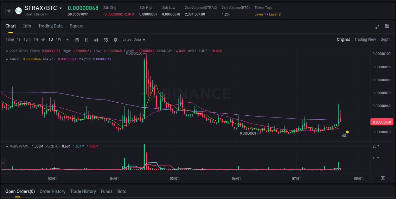Viewport: 396px width, 199px height.
Task: Expand chart to fullscreen
Action: coord(377,27)
